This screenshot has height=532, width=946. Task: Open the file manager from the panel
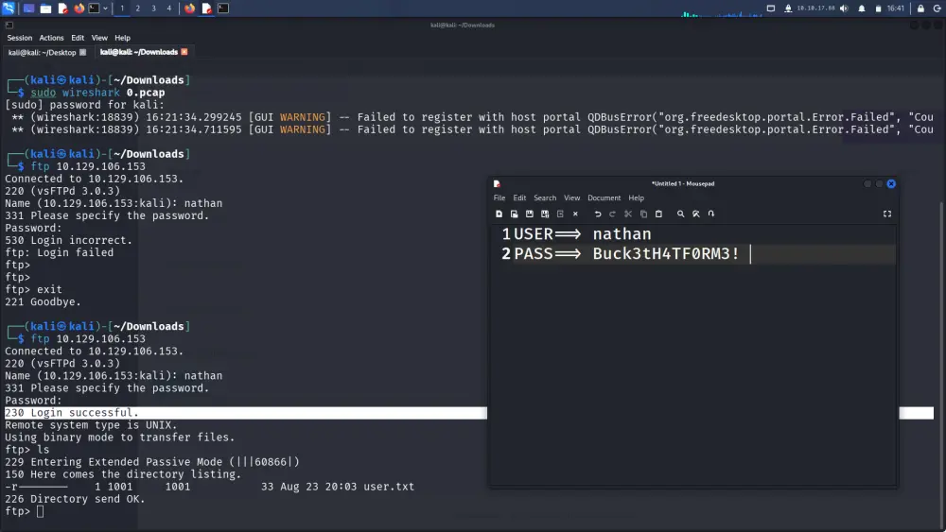click(x=45, y=9)
